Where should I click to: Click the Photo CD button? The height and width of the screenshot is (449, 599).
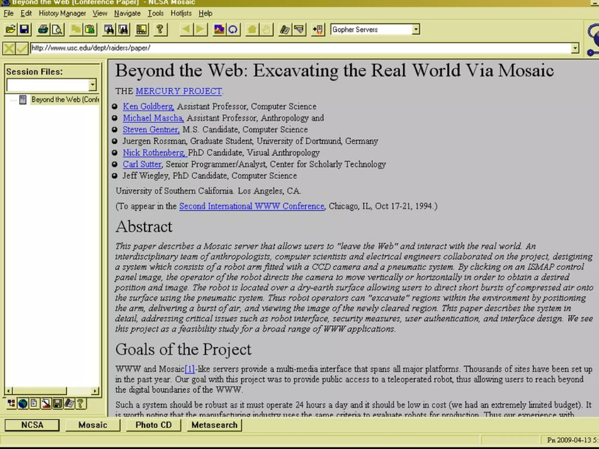(154, 425)
